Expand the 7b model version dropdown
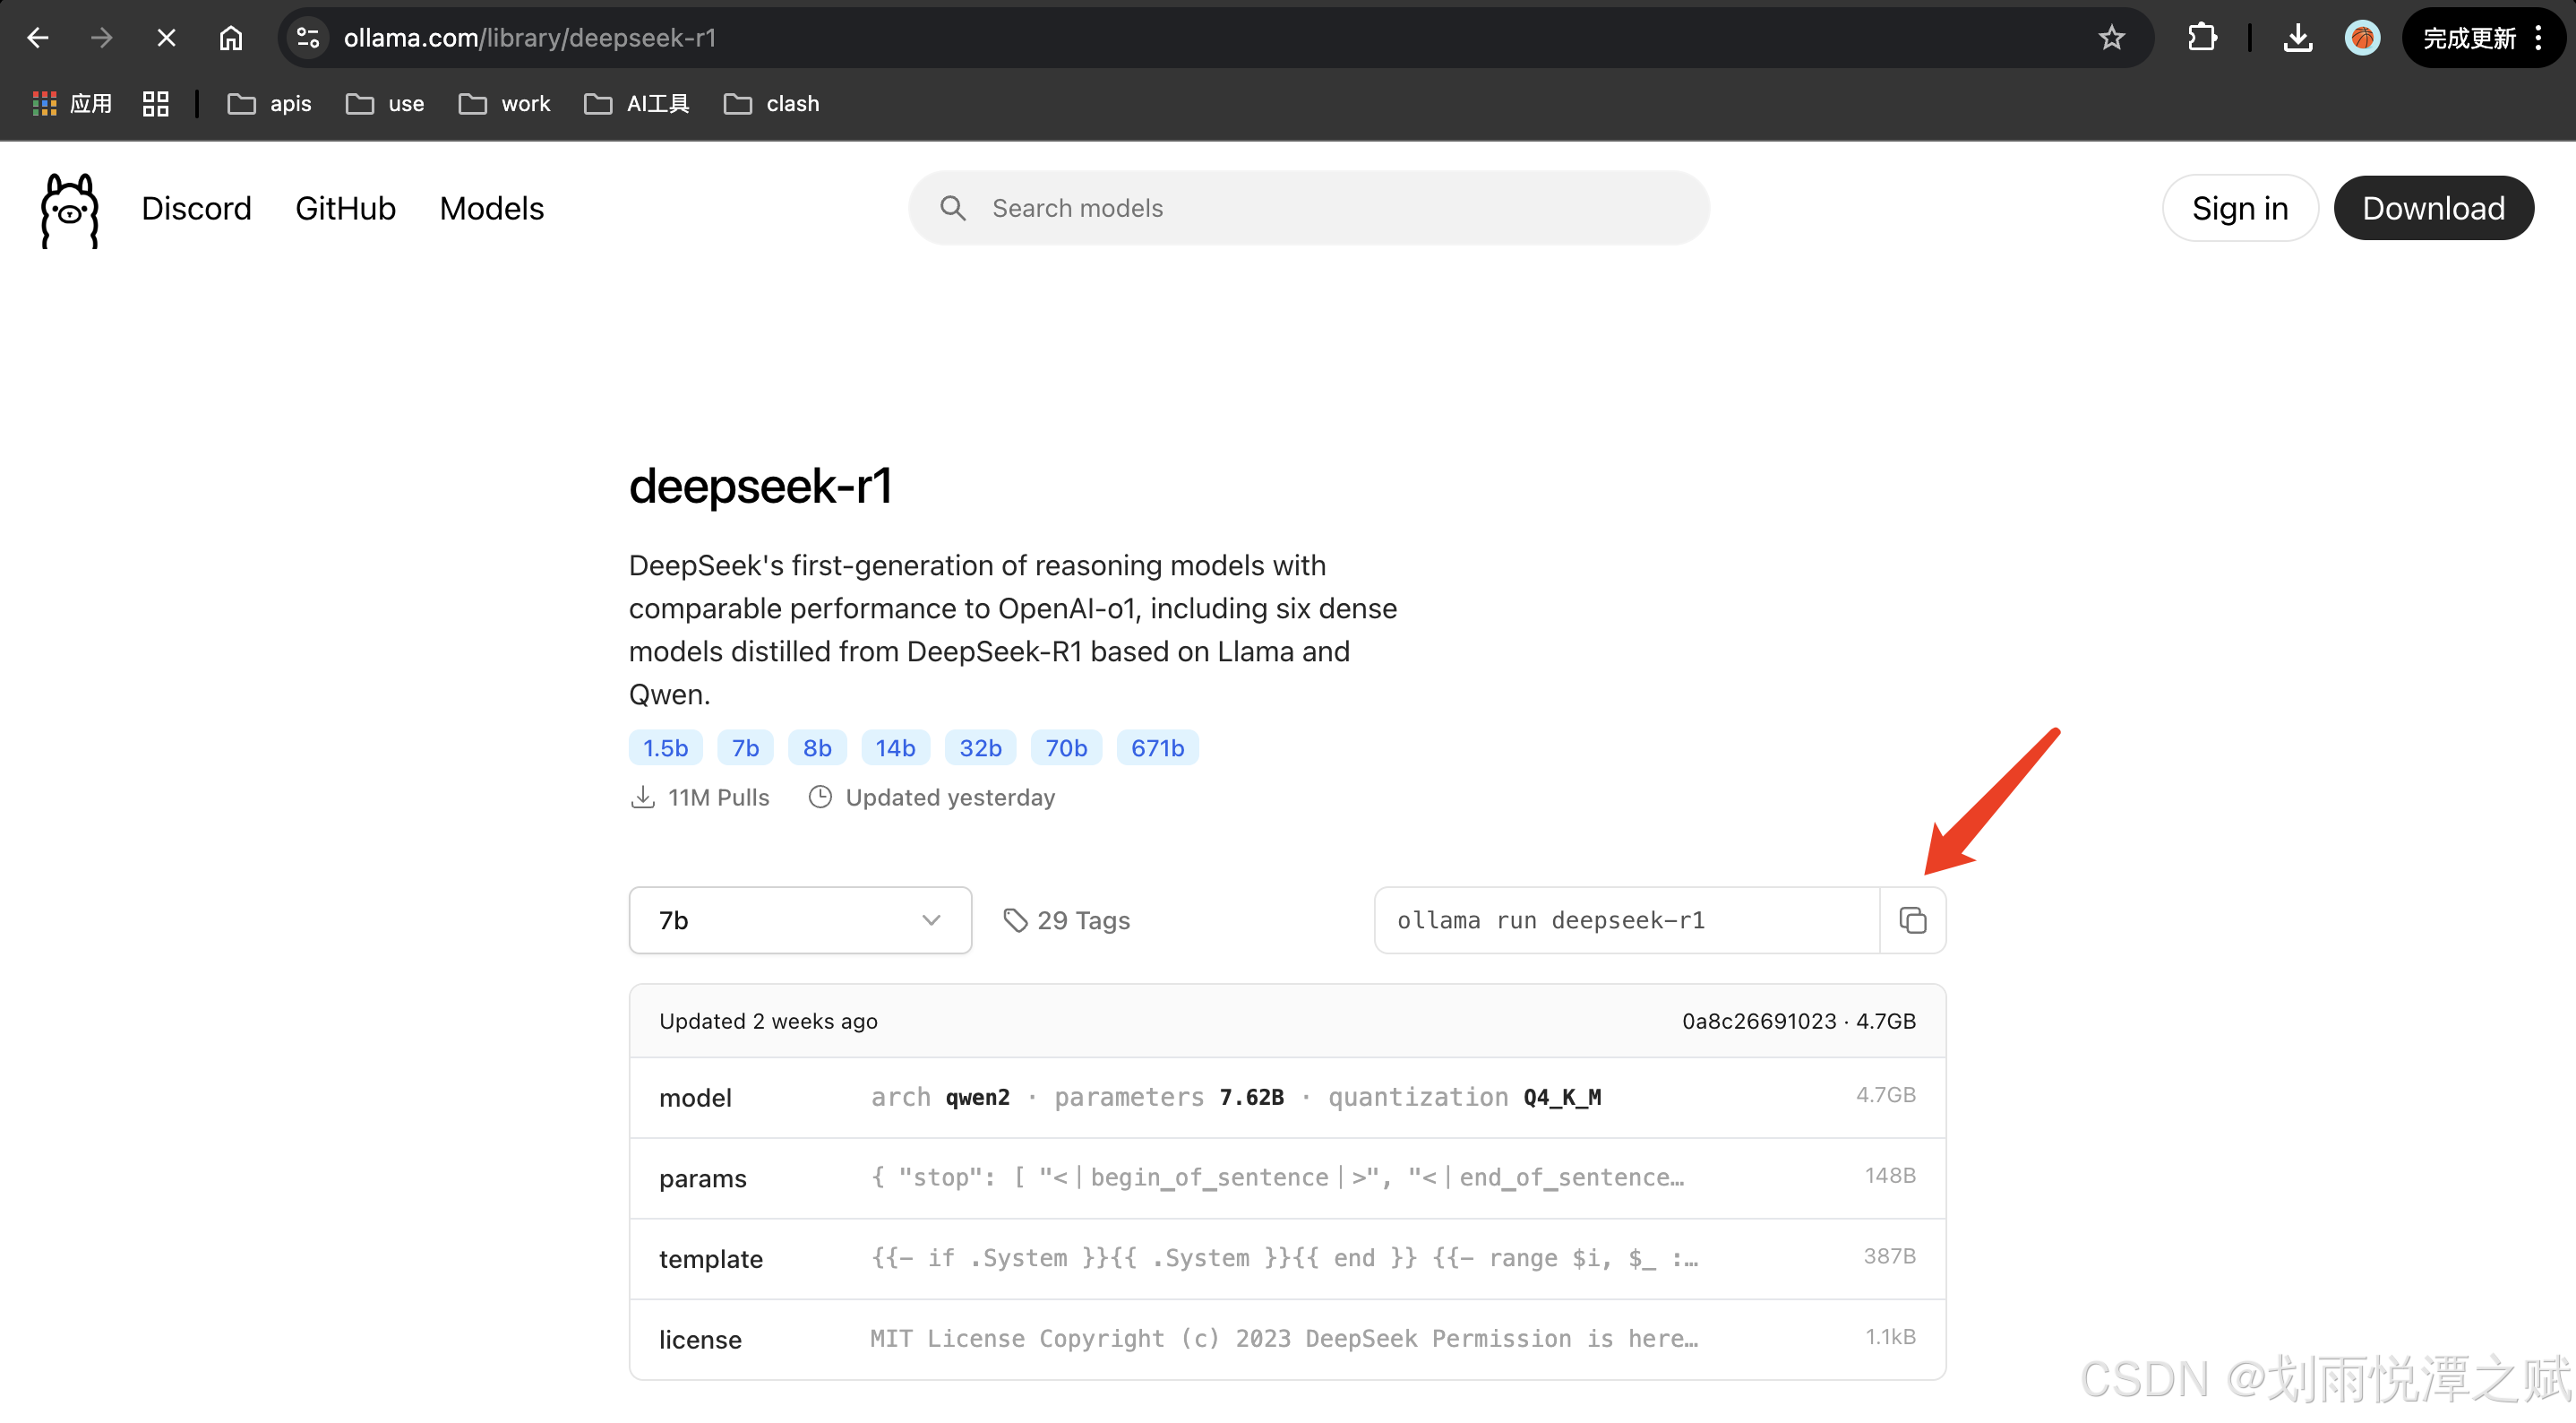Screen dimensions: 2576x1423 800,919
